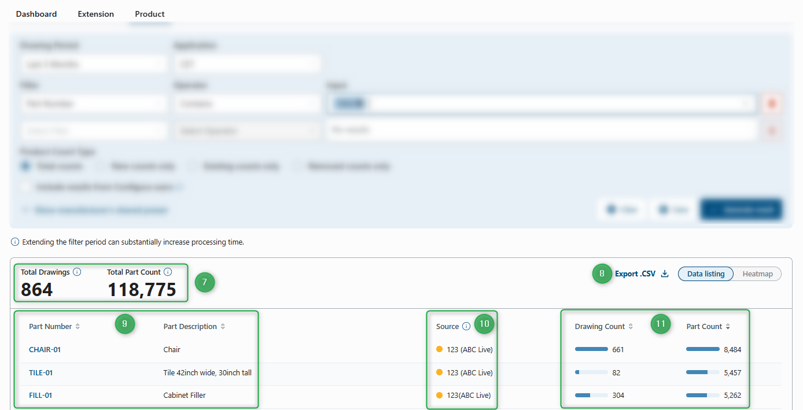The height and width of the screenshot is (410, 803).
Task: Select the 'Tile 42inch wide, 30inch tall' cell
Action: [x=208, y=372]
